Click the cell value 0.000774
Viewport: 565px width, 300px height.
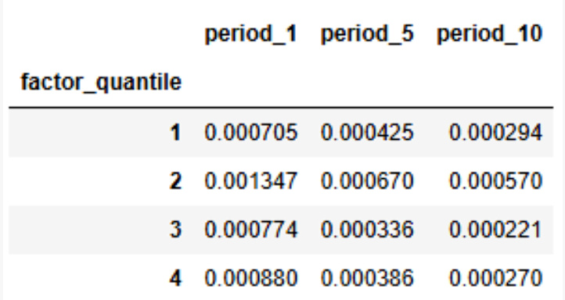(250, 230)
